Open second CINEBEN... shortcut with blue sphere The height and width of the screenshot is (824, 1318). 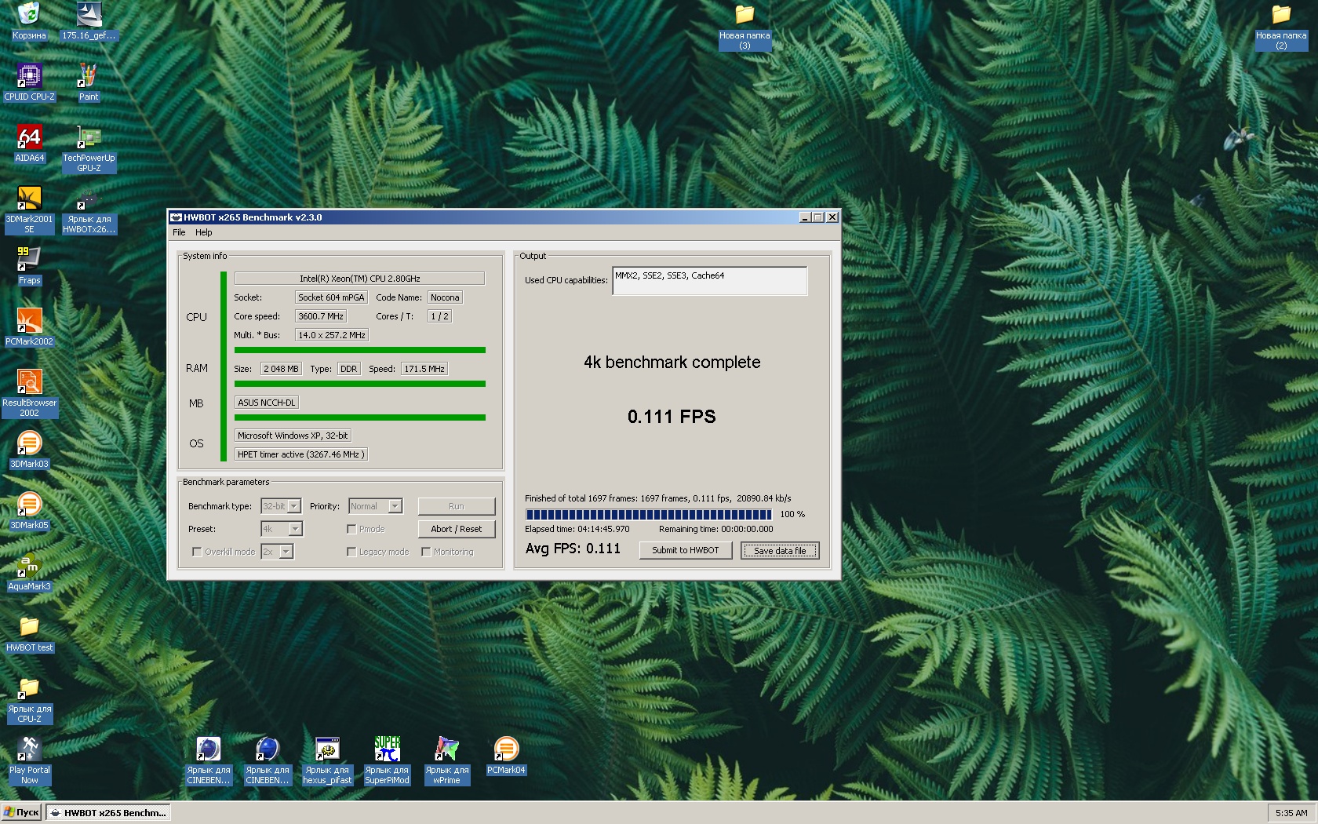click(x=268, y=761)
